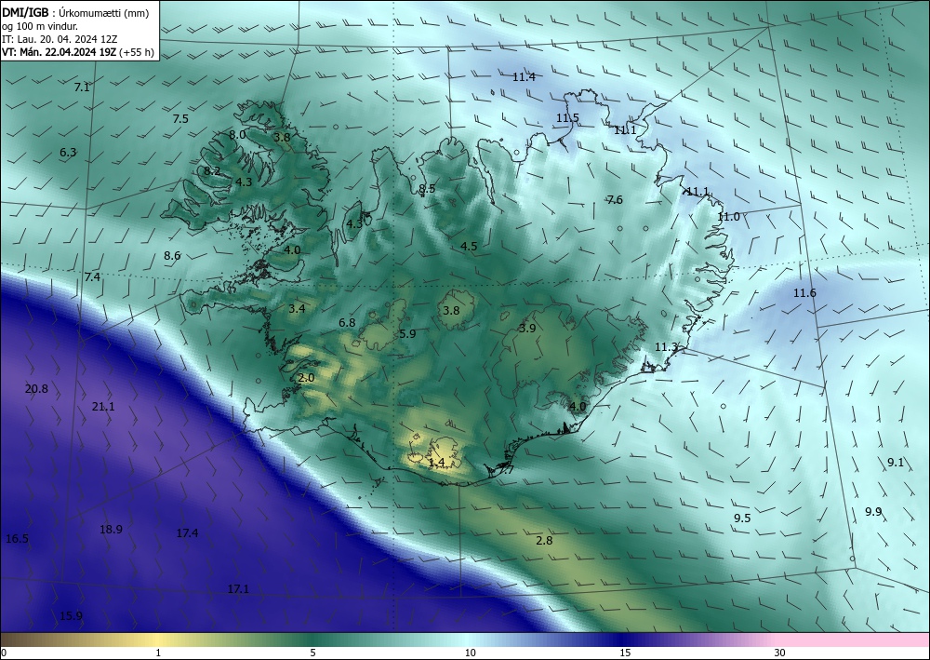Click the 21.1 value label
The height and width of the screenshot is (660, 930).
tap(103, 407)
